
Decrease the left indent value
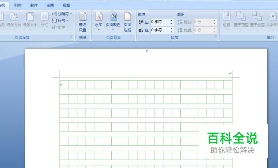[x=172, y=24]
